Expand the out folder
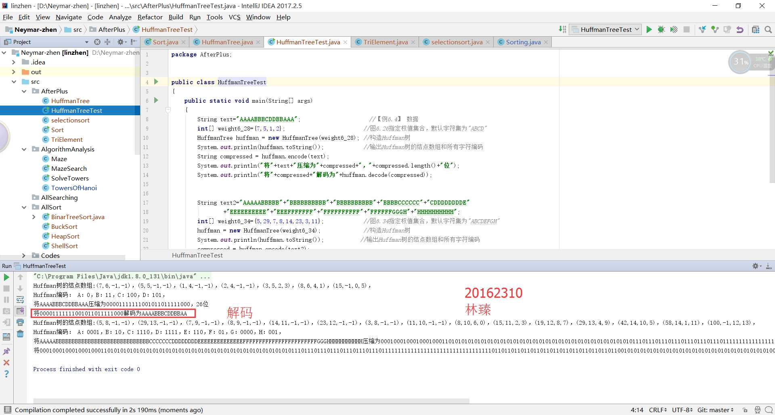Image resolution: width=775 pixels, height=415 pixels. pyautogui.click(x=14, y=72)
